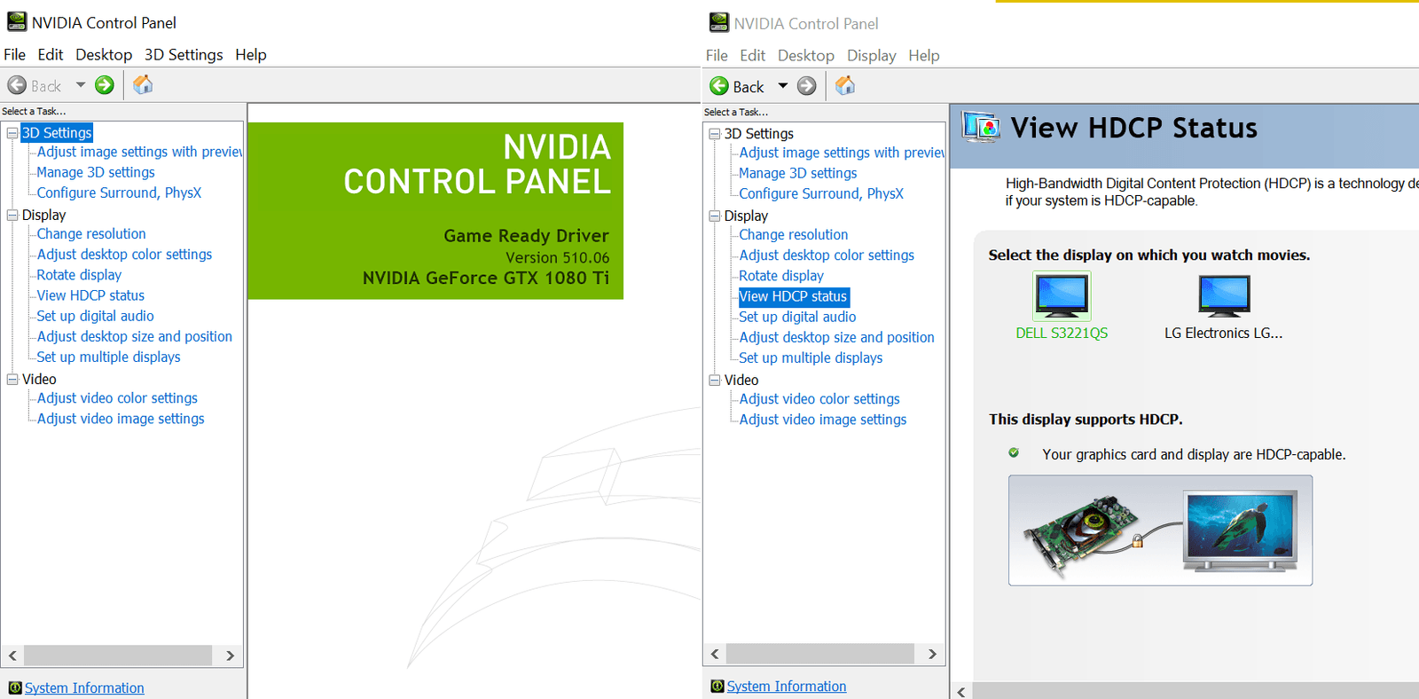1419x699 pixels.
Task: Select Change resolution in left window tree
Action: point(91,234)
